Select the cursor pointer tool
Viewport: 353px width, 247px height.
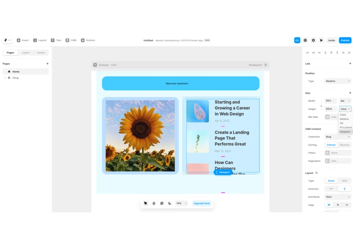click(146, 203)
